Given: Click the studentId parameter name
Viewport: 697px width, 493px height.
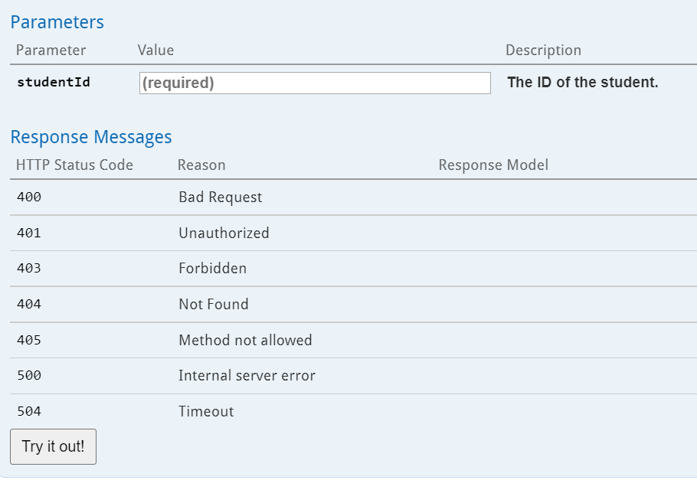Looking at the screenshot, I should pyautogui.click(x=54, y=82).
